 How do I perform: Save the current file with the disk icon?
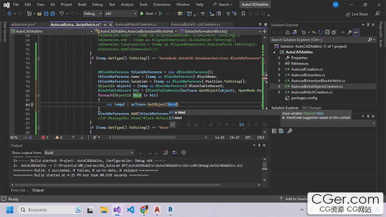point(46,14)
